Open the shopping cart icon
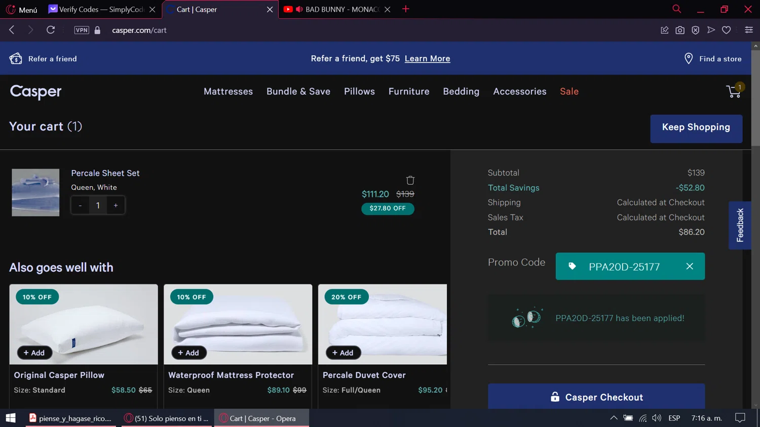The width and height of the screenshot is (760, 427). (734, 91)
